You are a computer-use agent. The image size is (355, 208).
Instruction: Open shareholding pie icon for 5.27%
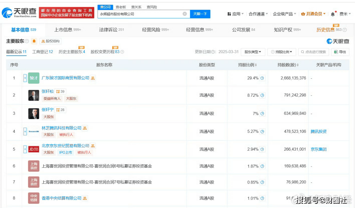point(262,131)
